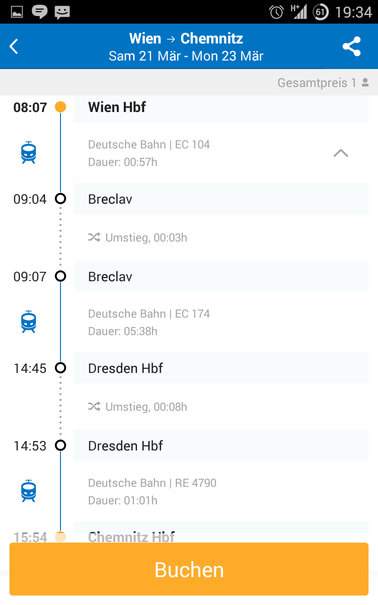Image resolution: width=378 pixels, height=605 pixels.
Task: Tap the back arrow in header
Action: click(x=14, y=46)
